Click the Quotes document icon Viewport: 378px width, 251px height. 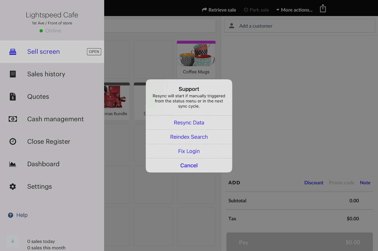click(13, 97)
